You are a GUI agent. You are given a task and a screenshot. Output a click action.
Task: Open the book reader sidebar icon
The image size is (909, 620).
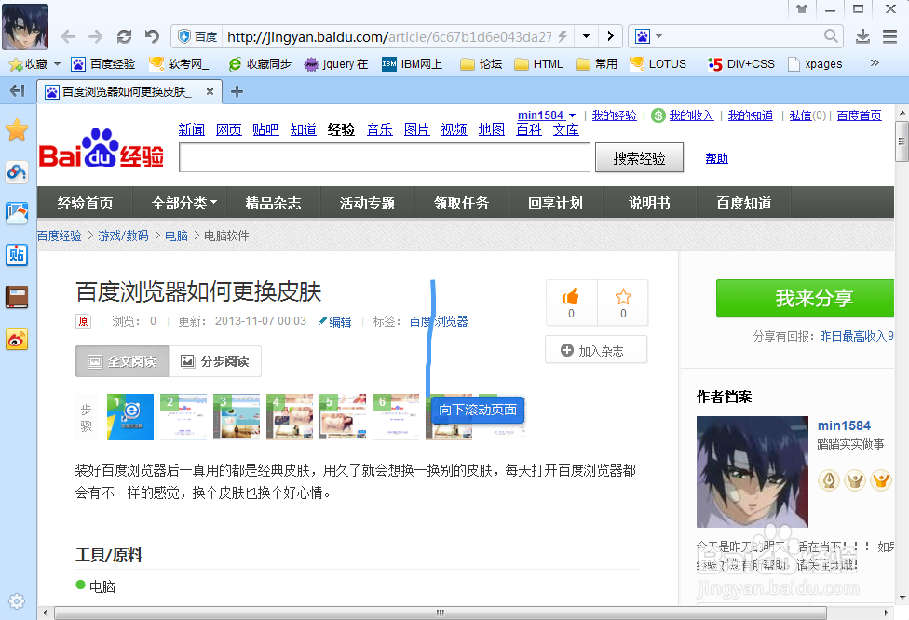pyautogui.click(x=17, y=297)
